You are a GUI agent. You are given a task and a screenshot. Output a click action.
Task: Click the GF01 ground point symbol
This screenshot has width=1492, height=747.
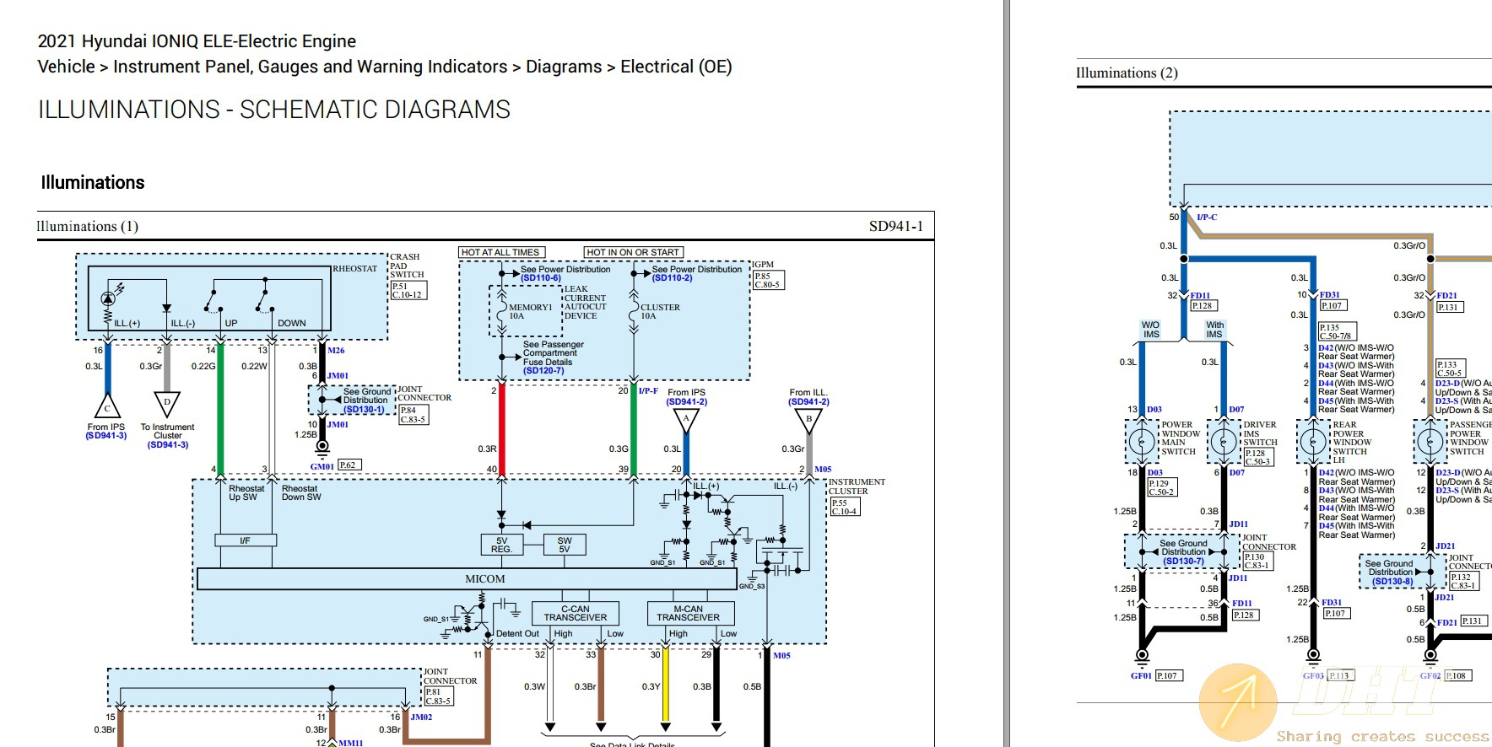1142,655
